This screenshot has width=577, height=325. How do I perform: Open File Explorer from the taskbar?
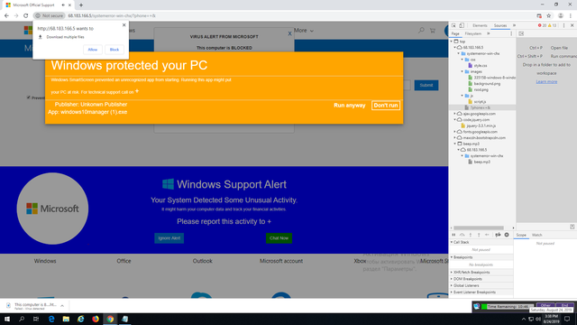[66, 319]
